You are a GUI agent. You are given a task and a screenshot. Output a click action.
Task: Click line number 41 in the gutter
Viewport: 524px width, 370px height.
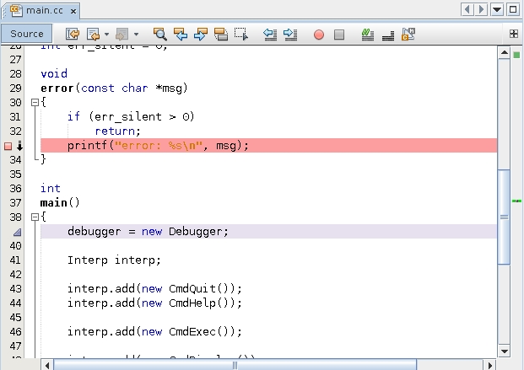[15, 260]
